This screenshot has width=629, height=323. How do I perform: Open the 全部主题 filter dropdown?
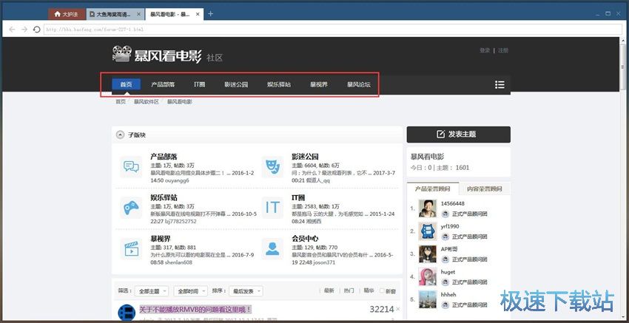pyautogui.click(x=151, y=291)
